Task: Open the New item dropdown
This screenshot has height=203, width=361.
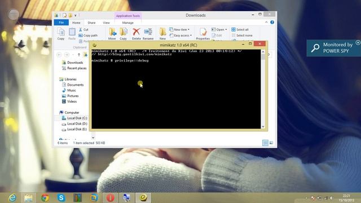Action: (x=179, y=29)
